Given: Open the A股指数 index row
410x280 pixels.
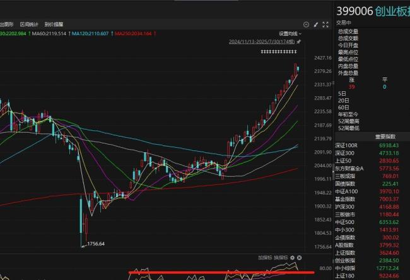Looking at the screenshot, I should pos(372,245).
